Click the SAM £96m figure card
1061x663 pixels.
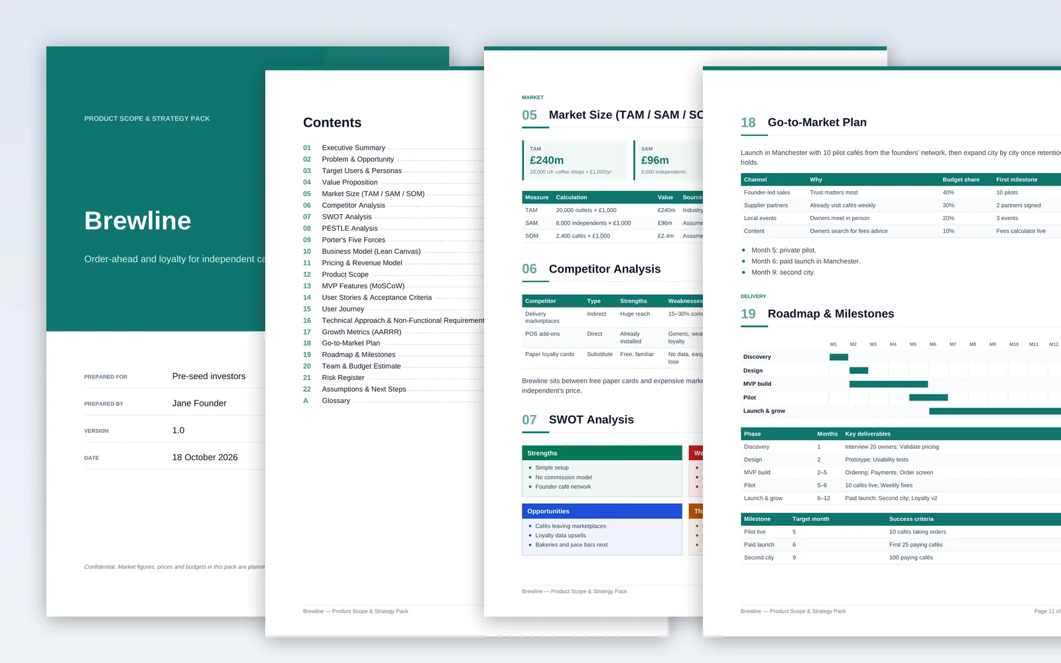click(x=668, y=160)
